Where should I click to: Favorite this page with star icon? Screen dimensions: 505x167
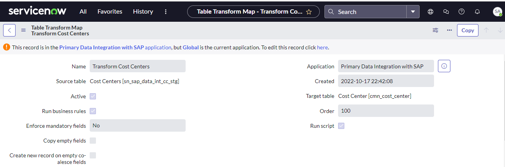(309, 12)
